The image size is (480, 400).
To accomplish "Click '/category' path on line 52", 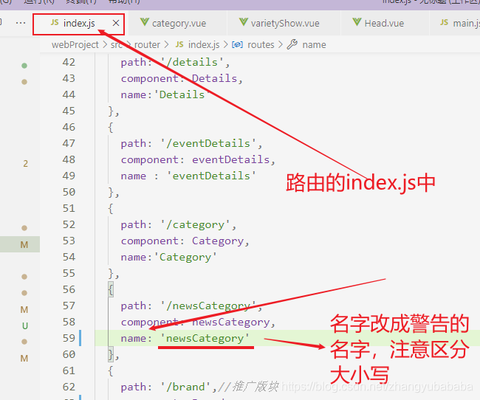I will click(x=195, y=224).
